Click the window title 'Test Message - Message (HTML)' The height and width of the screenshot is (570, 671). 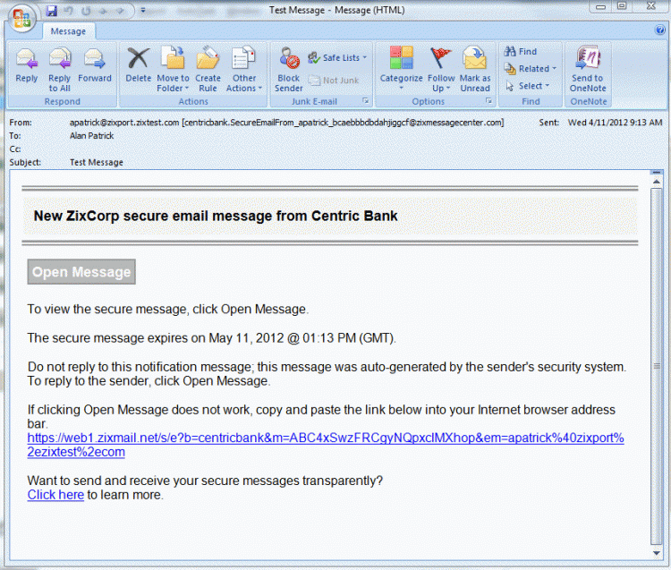[x=336, y=10]
